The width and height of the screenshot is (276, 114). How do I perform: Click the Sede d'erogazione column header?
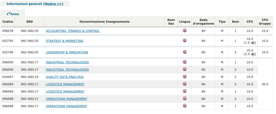pos(203,22)
